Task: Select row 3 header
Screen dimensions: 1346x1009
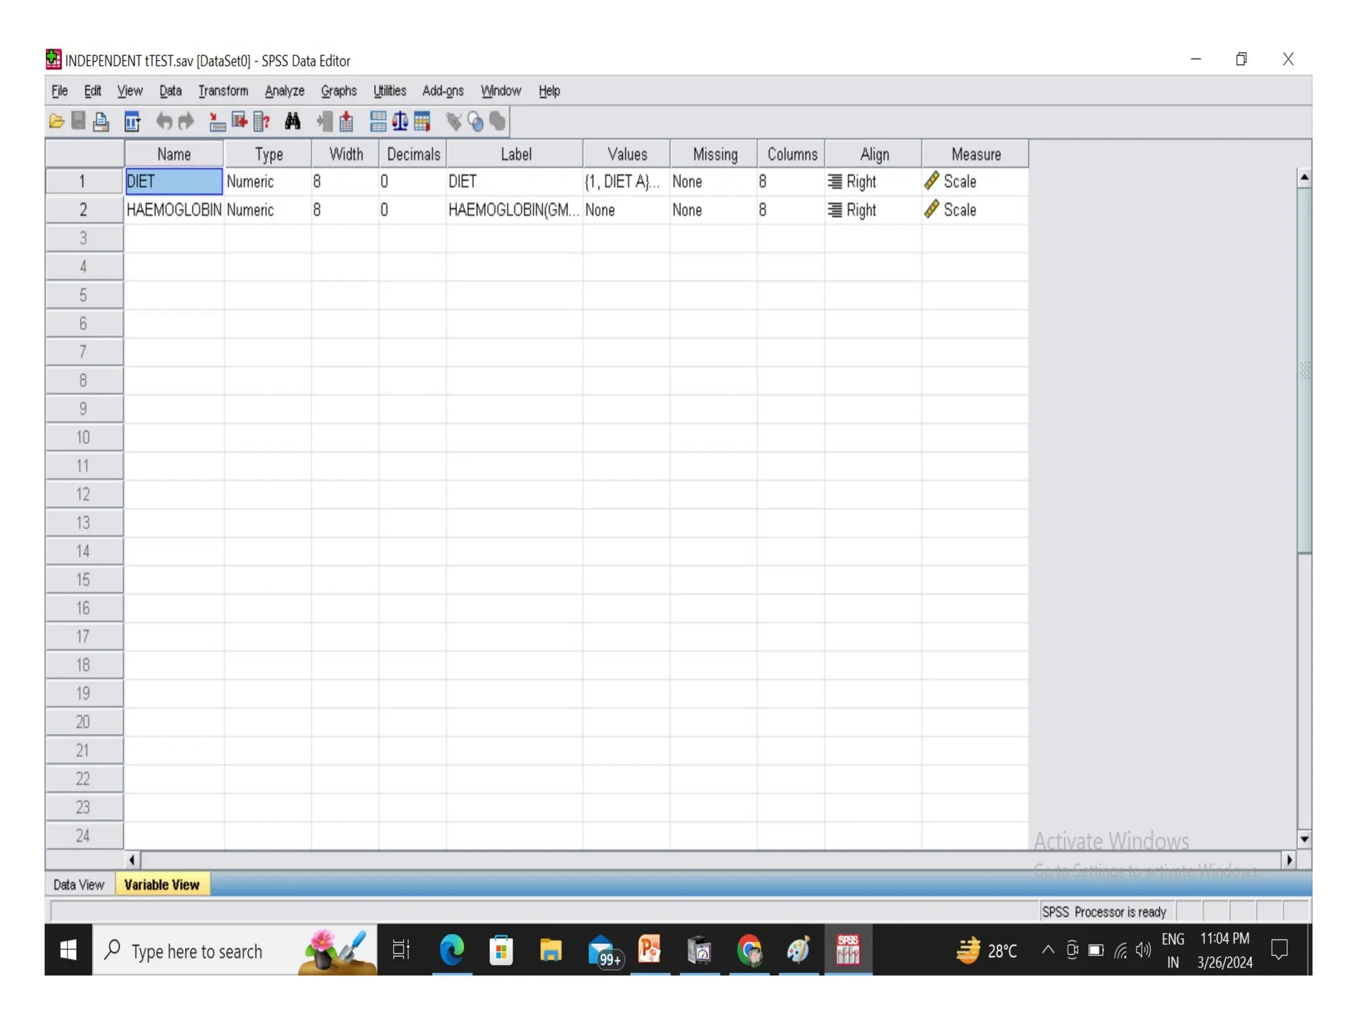Action: tap(83, 238)
